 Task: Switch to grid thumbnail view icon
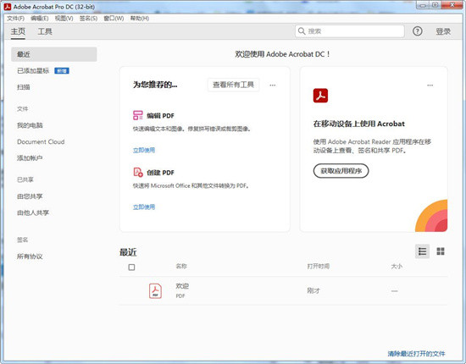(441, 251)
